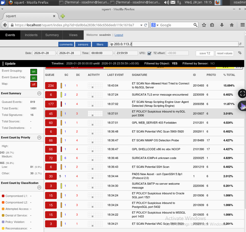Click the swap arrows icon beside reset values
This screenshot has height=232, width=246.
(x=240, y=53)
